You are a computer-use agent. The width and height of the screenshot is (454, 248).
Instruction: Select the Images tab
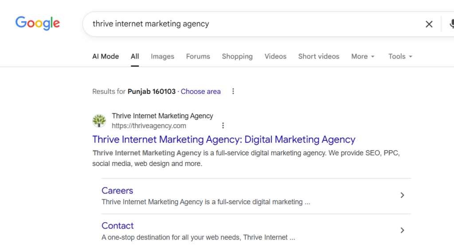[162, 57]
